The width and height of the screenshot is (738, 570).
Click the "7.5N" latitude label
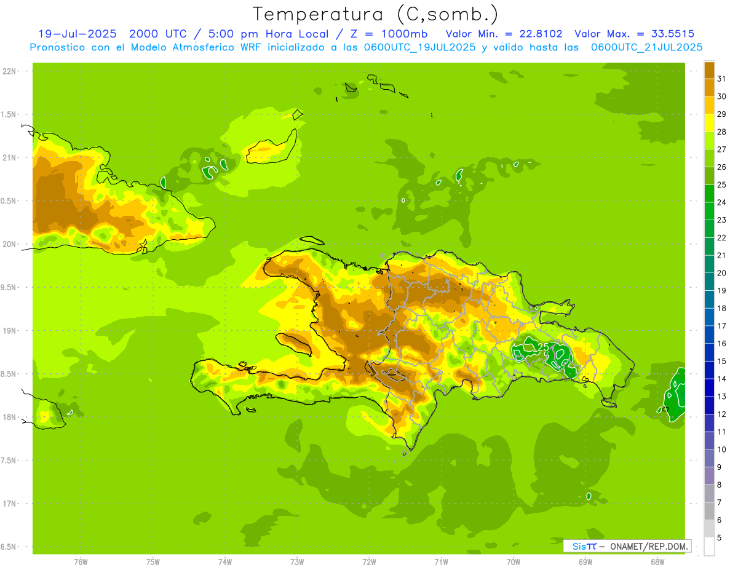click(9, 461)
